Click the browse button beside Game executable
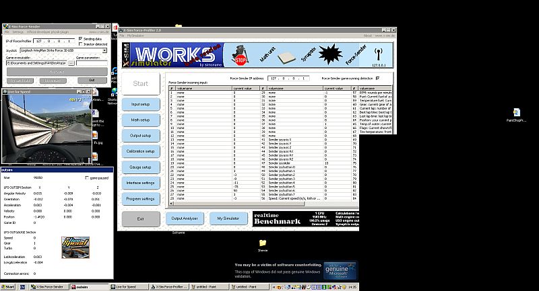This screenshot has height=291, width=539. [x=71, y=63]
